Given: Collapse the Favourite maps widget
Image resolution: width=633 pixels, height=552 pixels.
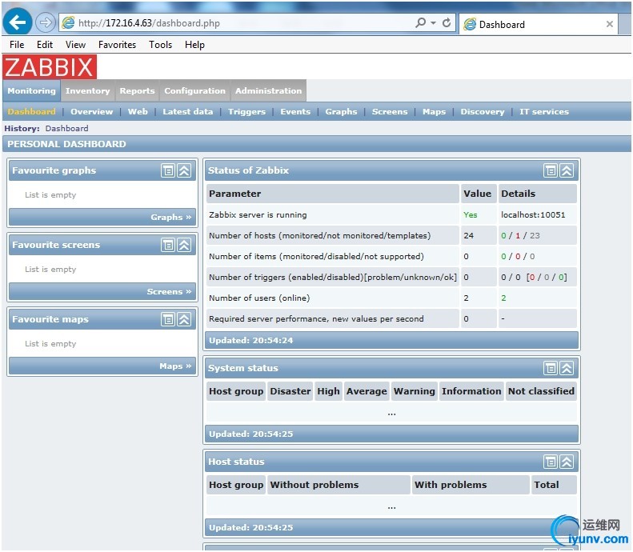Looking at the screenshot, I should click(x=184, y=319).
